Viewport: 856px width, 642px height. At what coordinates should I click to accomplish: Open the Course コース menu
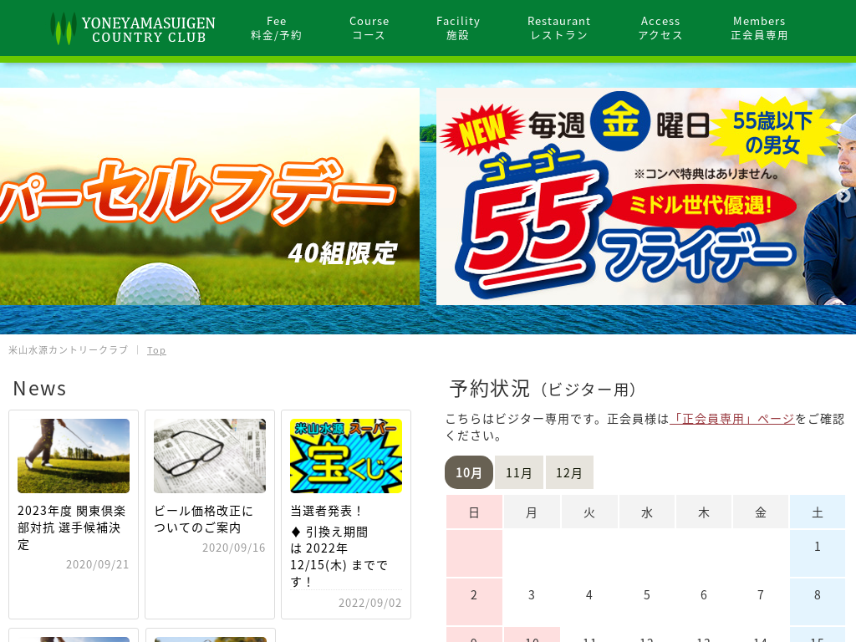[369, 28]
